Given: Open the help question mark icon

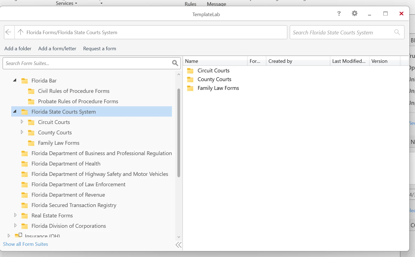Looking at the screenshot, I should [x=339, y=13].
